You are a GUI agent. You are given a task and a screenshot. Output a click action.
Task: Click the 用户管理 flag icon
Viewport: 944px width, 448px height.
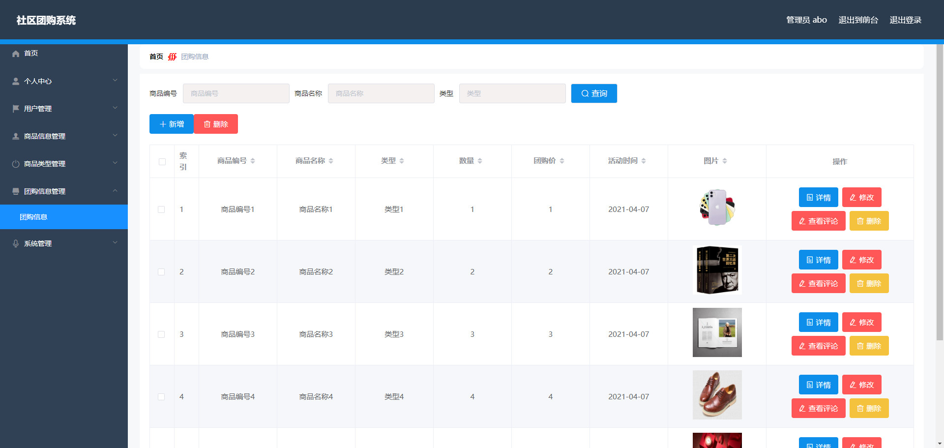point(16,109)
